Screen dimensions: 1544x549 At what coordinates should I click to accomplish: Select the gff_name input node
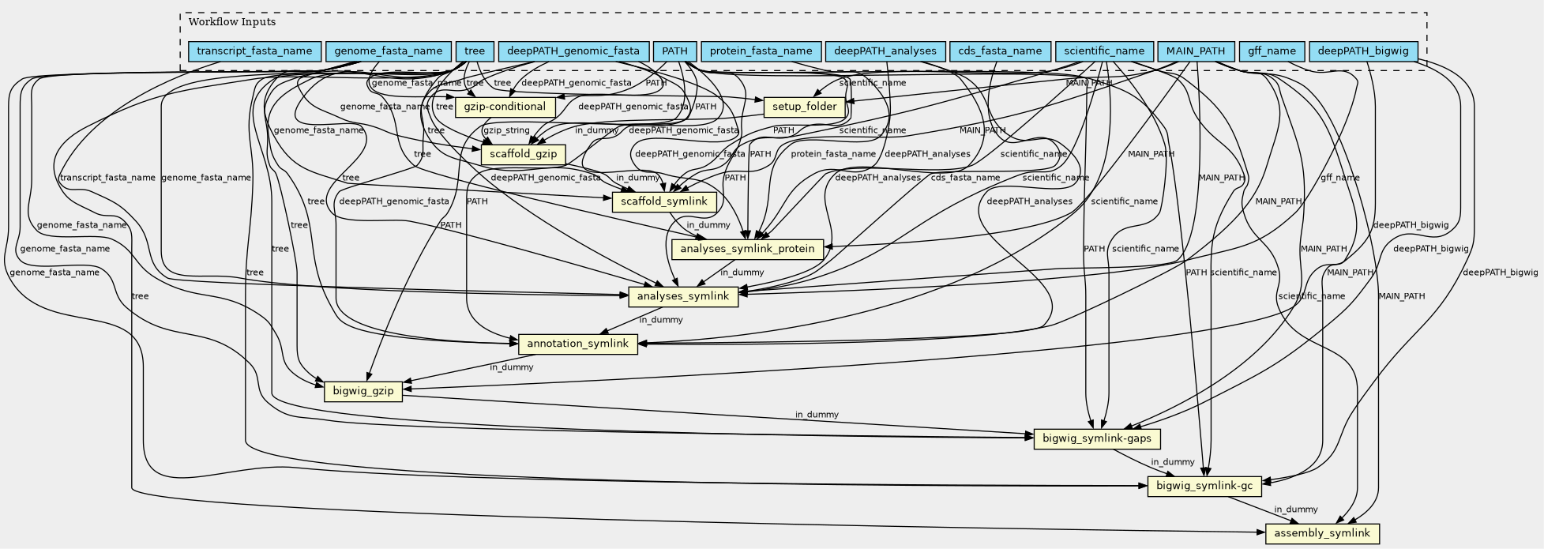point(1272,51)
